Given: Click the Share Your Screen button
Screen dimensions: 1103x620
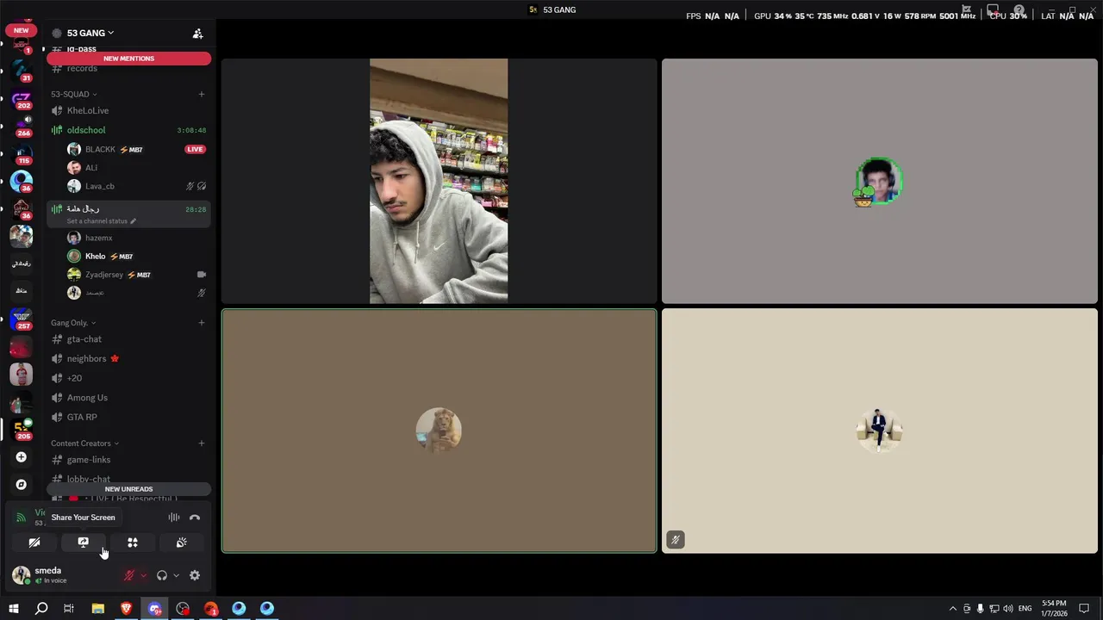Looking at the screenshot, I should pyautogui.click(x=84, y=542).
